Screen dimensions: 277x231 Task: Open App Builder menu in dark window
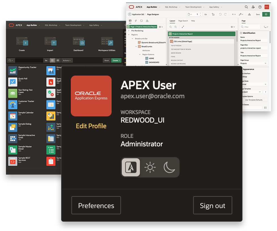(33, 25)
